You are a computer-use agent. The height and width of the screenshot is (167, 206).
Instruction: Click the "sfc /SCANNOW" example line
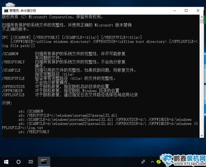(x=31, y=111)
